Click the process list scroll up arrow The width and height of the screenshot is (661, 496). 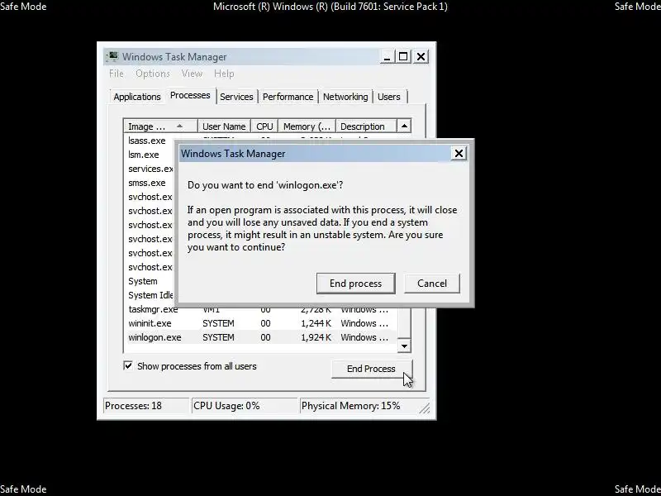point(404,126)
